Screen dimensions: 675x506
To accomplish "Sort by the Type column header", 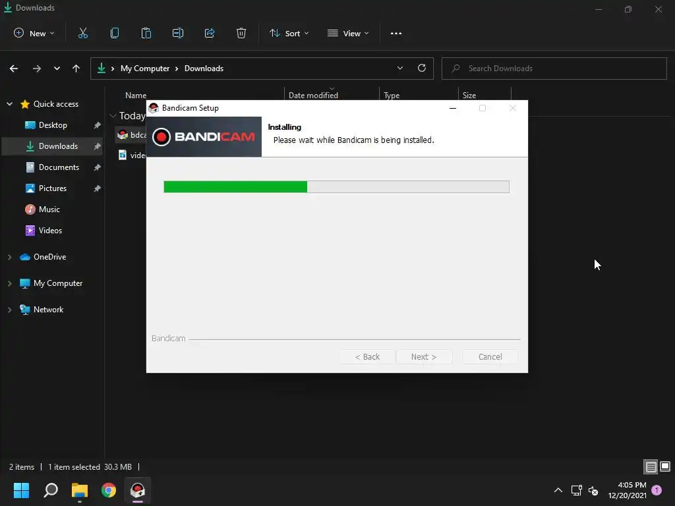I will tap(392, 95).
